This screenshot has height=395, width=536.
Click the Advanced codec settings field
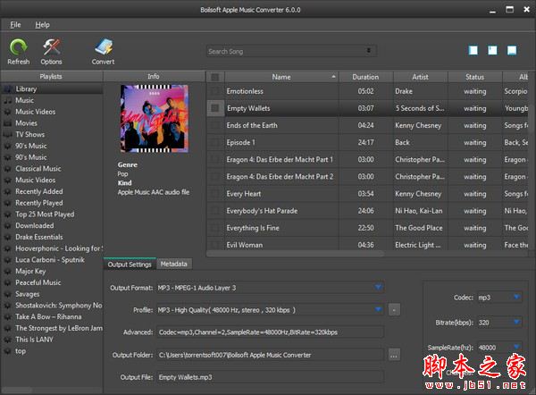pyautogui.click(x=270, y=332)
